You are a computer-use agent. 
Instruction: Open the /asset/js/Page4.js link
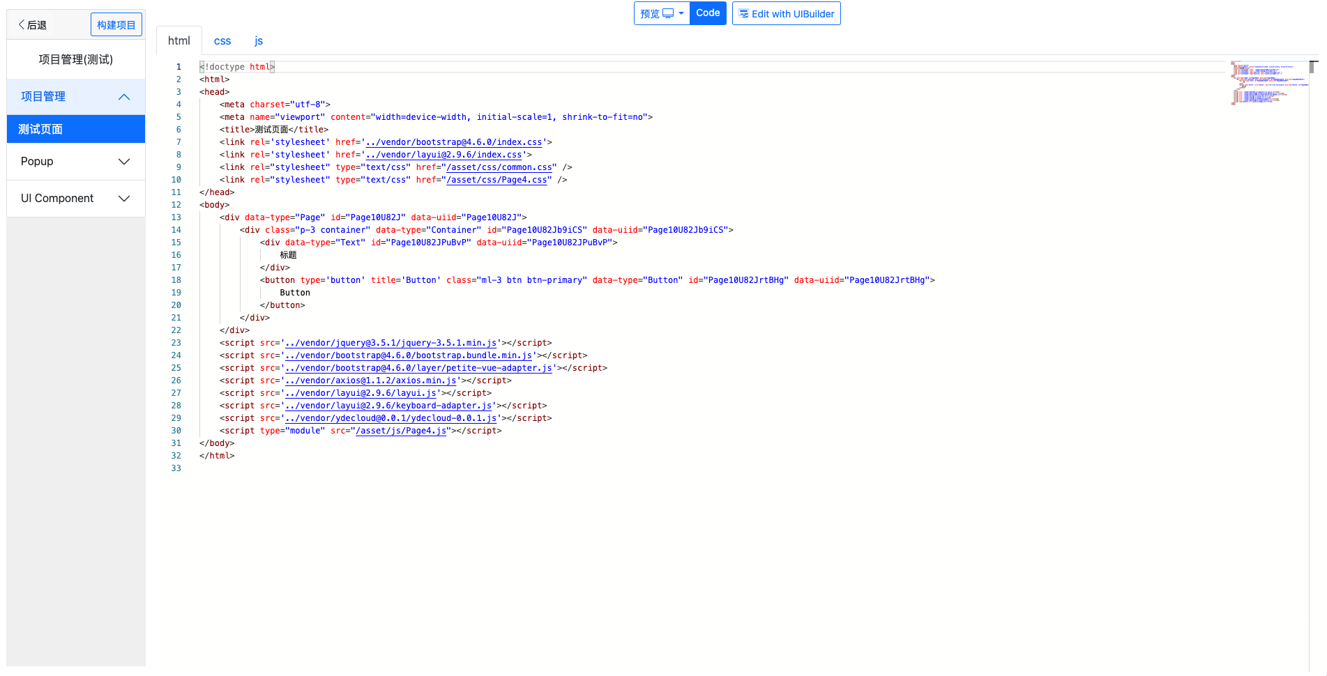point(401,431)
